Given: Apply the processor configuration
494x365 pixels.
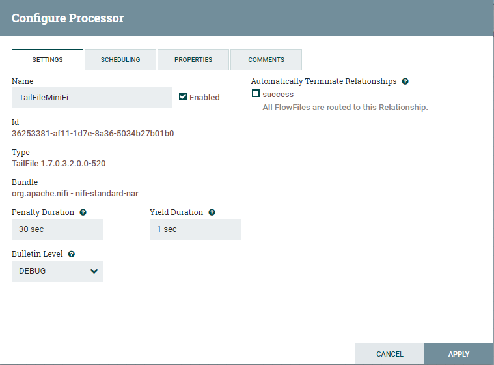Looking at the screenshot, I should (459, 354).
